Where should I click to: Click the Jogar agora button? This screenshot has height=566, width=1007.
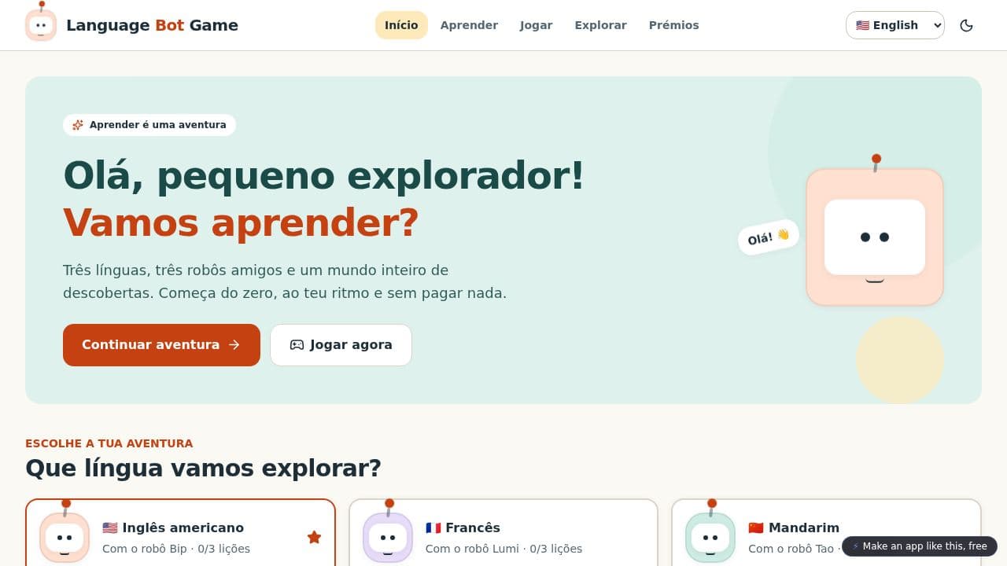pos(341,345)
